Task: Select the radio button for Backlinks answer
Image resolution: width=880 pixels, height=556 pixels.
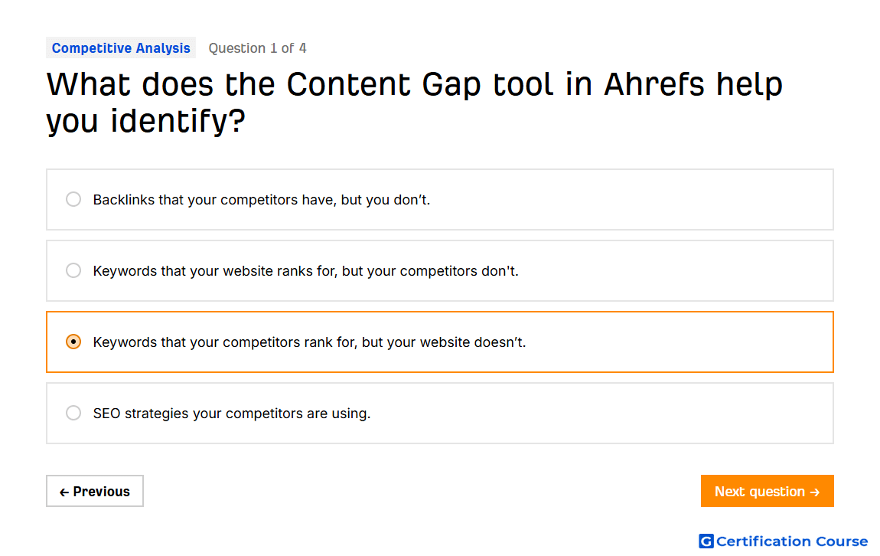Action: tap(73, 199)
